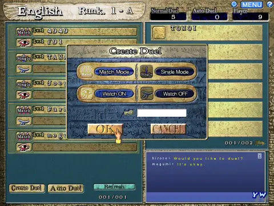Click the eye icon beside Watch ON
The image size is (274, 206).
(x=86, y=94)
